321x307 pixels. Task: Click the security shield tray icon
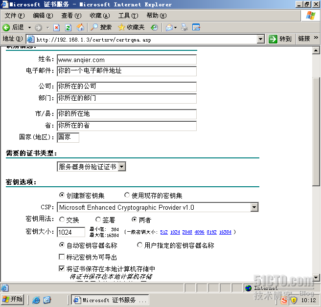pyautogui.click(x=294, y=300)
